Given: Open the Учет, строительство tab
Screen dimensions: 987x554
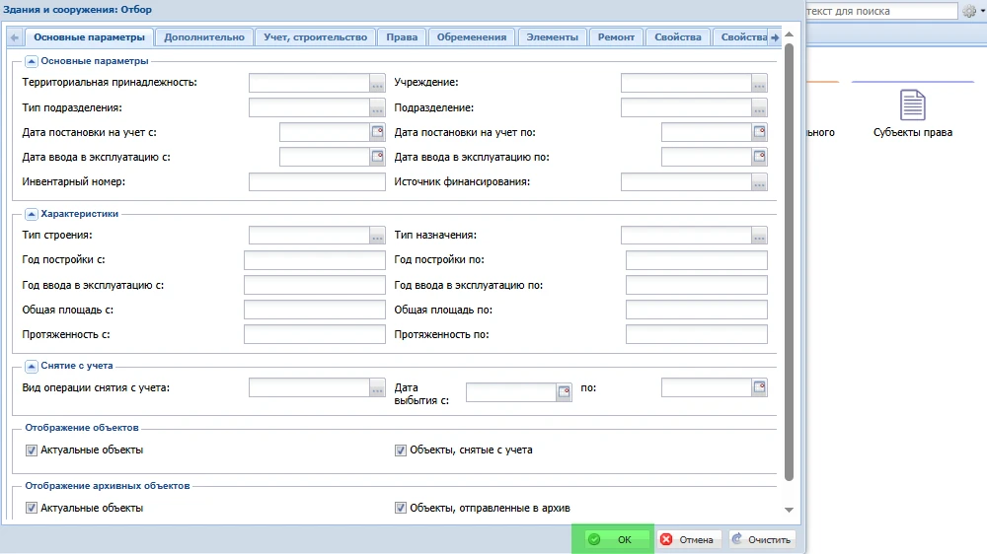Looking at the screenshot, I should [x=316, y=37].
